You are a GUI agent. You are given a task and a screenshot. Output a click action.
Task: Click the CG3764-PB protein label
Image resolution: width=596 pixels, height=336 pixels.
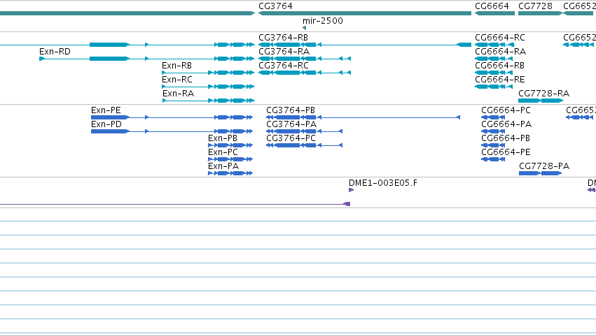click(x=291, y=110)
